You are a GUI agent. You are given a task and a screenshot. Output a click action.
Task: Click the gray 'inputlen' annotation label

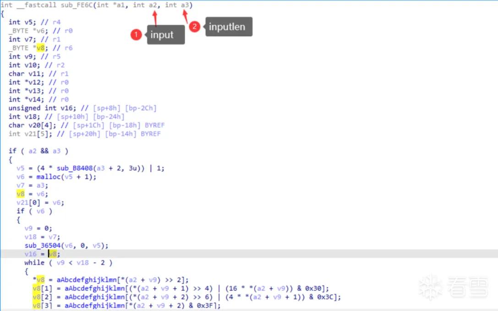click(x=229, y=27)
